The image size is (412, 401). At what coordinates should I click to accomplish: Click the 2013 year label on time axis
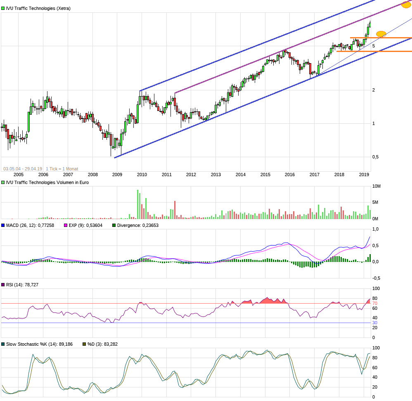coord(216,175)
